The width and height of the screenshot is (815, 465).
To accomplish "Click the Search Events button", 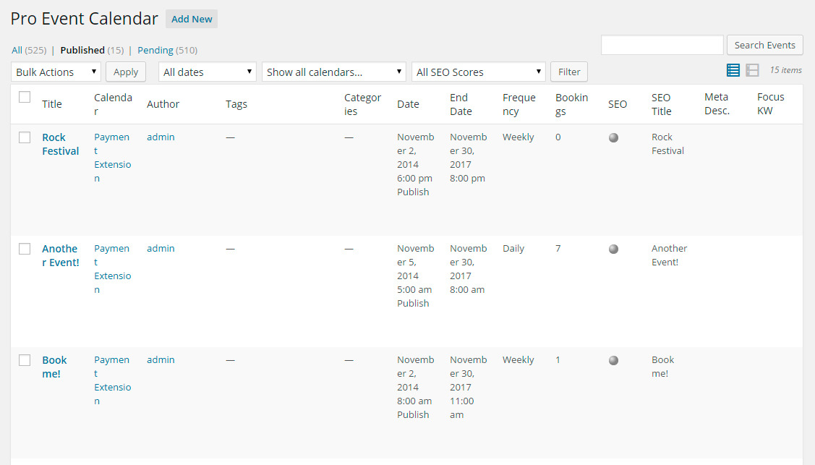I will click(764, 46).
